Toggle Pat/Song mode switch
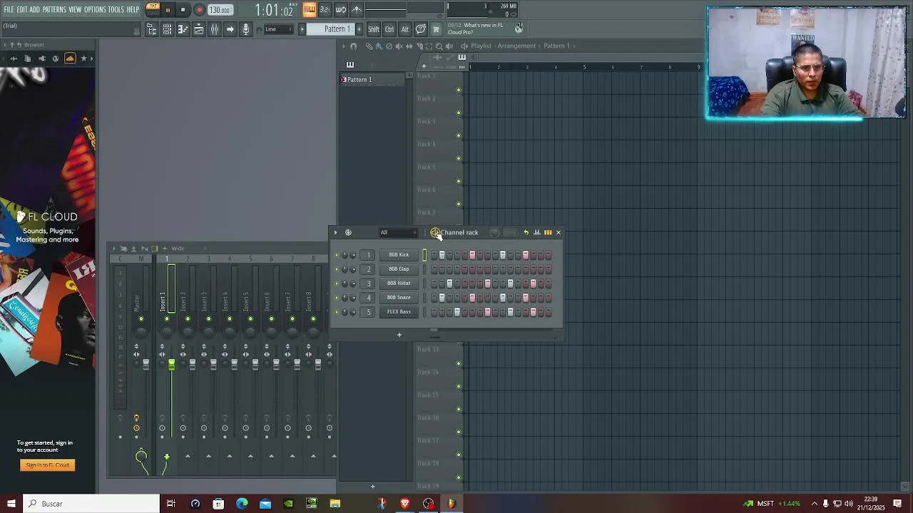913x513 pixels. coord(153,10)
